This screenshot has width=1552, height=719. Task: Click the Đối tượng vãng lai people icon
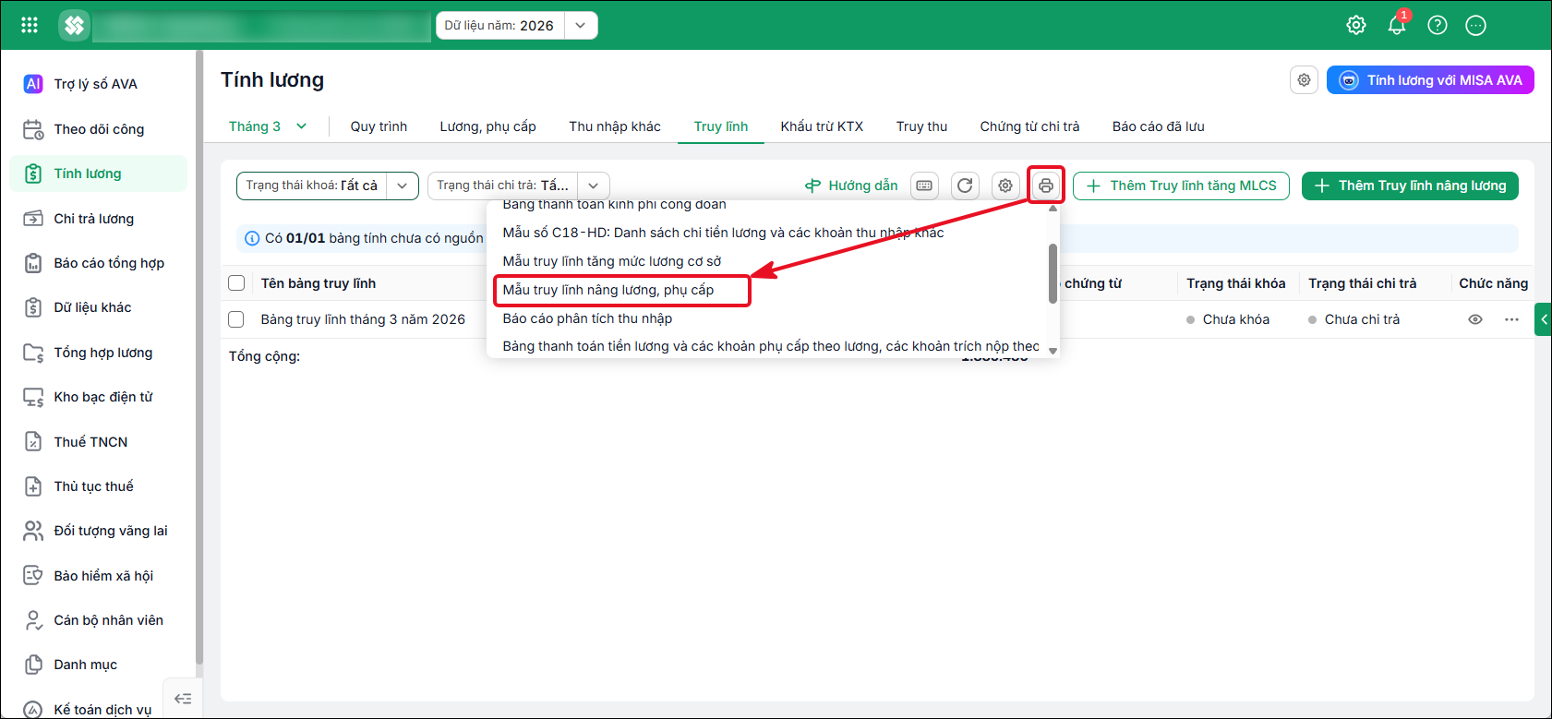(33, 531)
